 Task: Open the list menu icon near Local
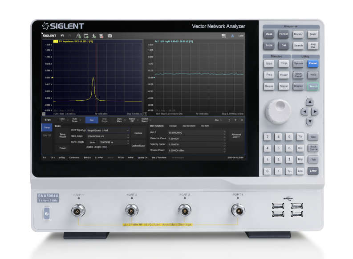(223, 36)
